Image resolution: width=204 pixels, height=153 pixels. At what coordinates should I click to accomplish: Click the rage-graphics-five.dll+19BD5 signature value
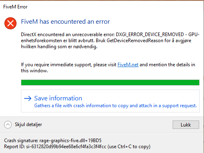pos(70,141)
